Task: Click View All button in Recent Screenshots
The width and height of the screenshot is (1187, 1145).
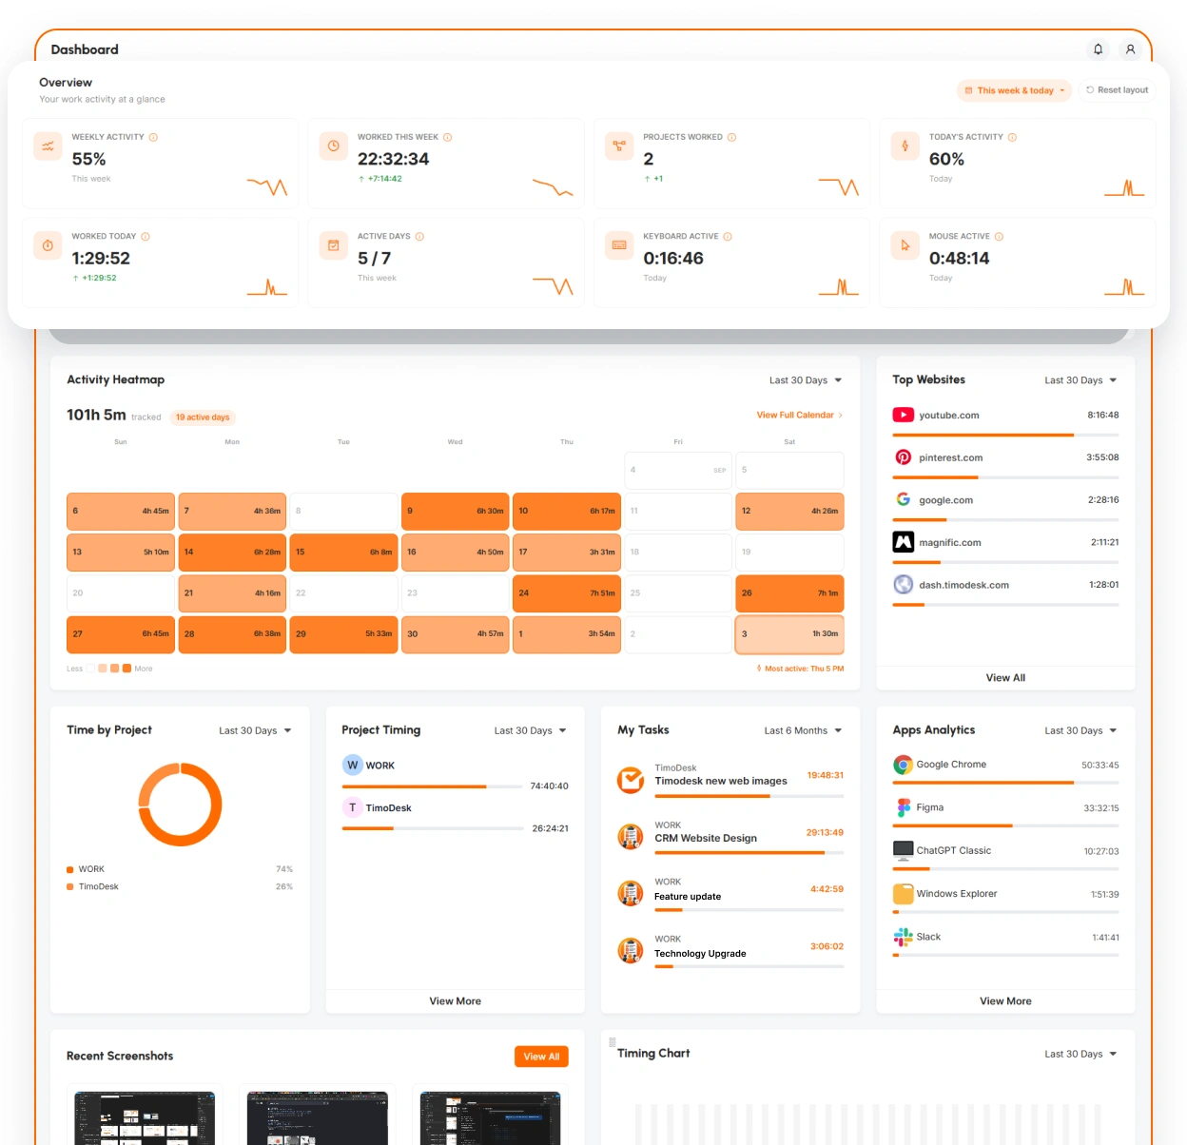Action: pyautogui.click(x=541, y=1057)
